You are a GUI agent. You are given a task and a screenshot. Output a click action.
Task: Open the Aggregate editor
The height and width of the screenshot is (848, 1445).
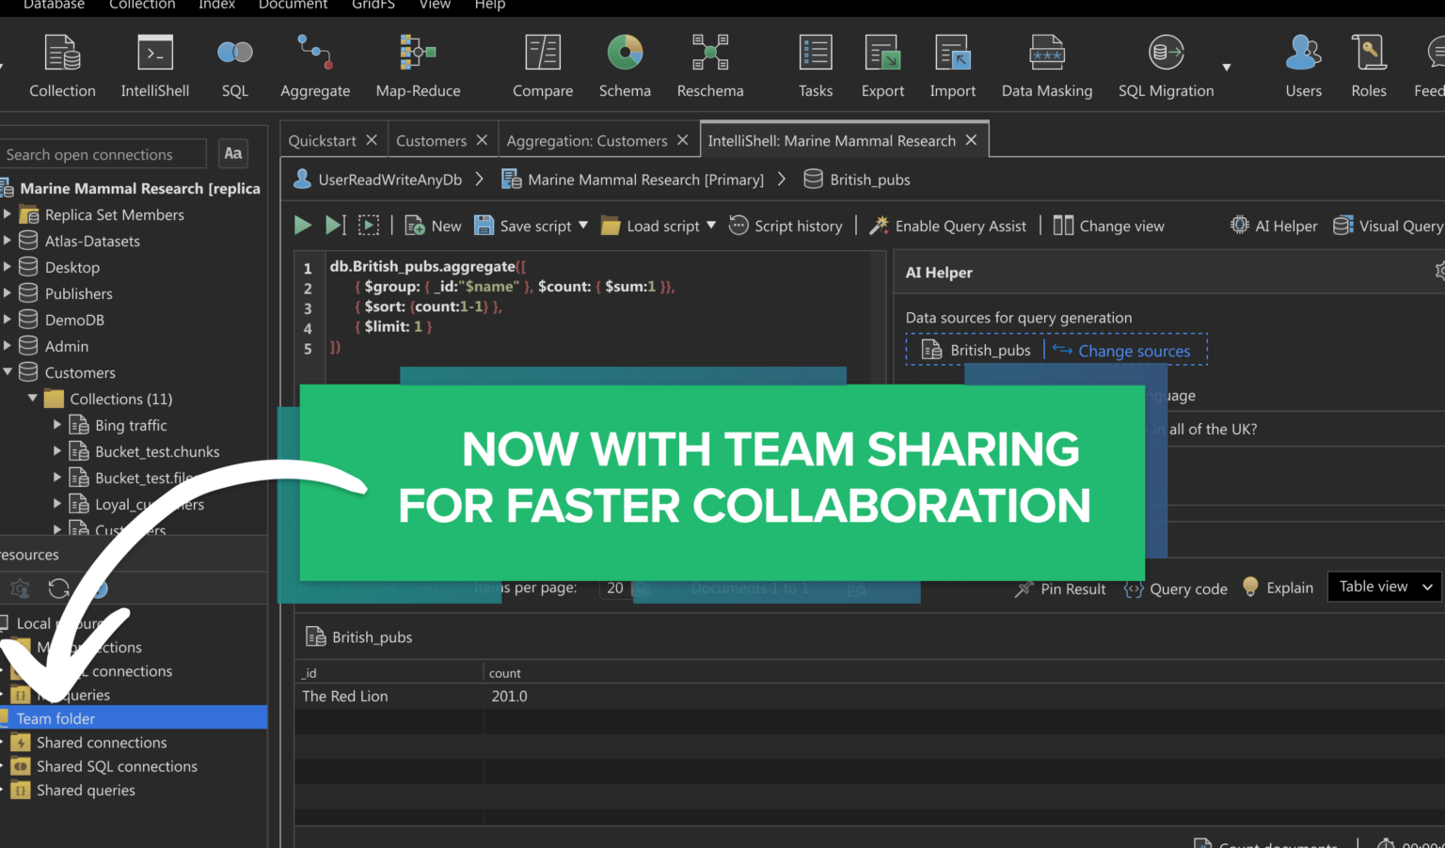point(315,66)
